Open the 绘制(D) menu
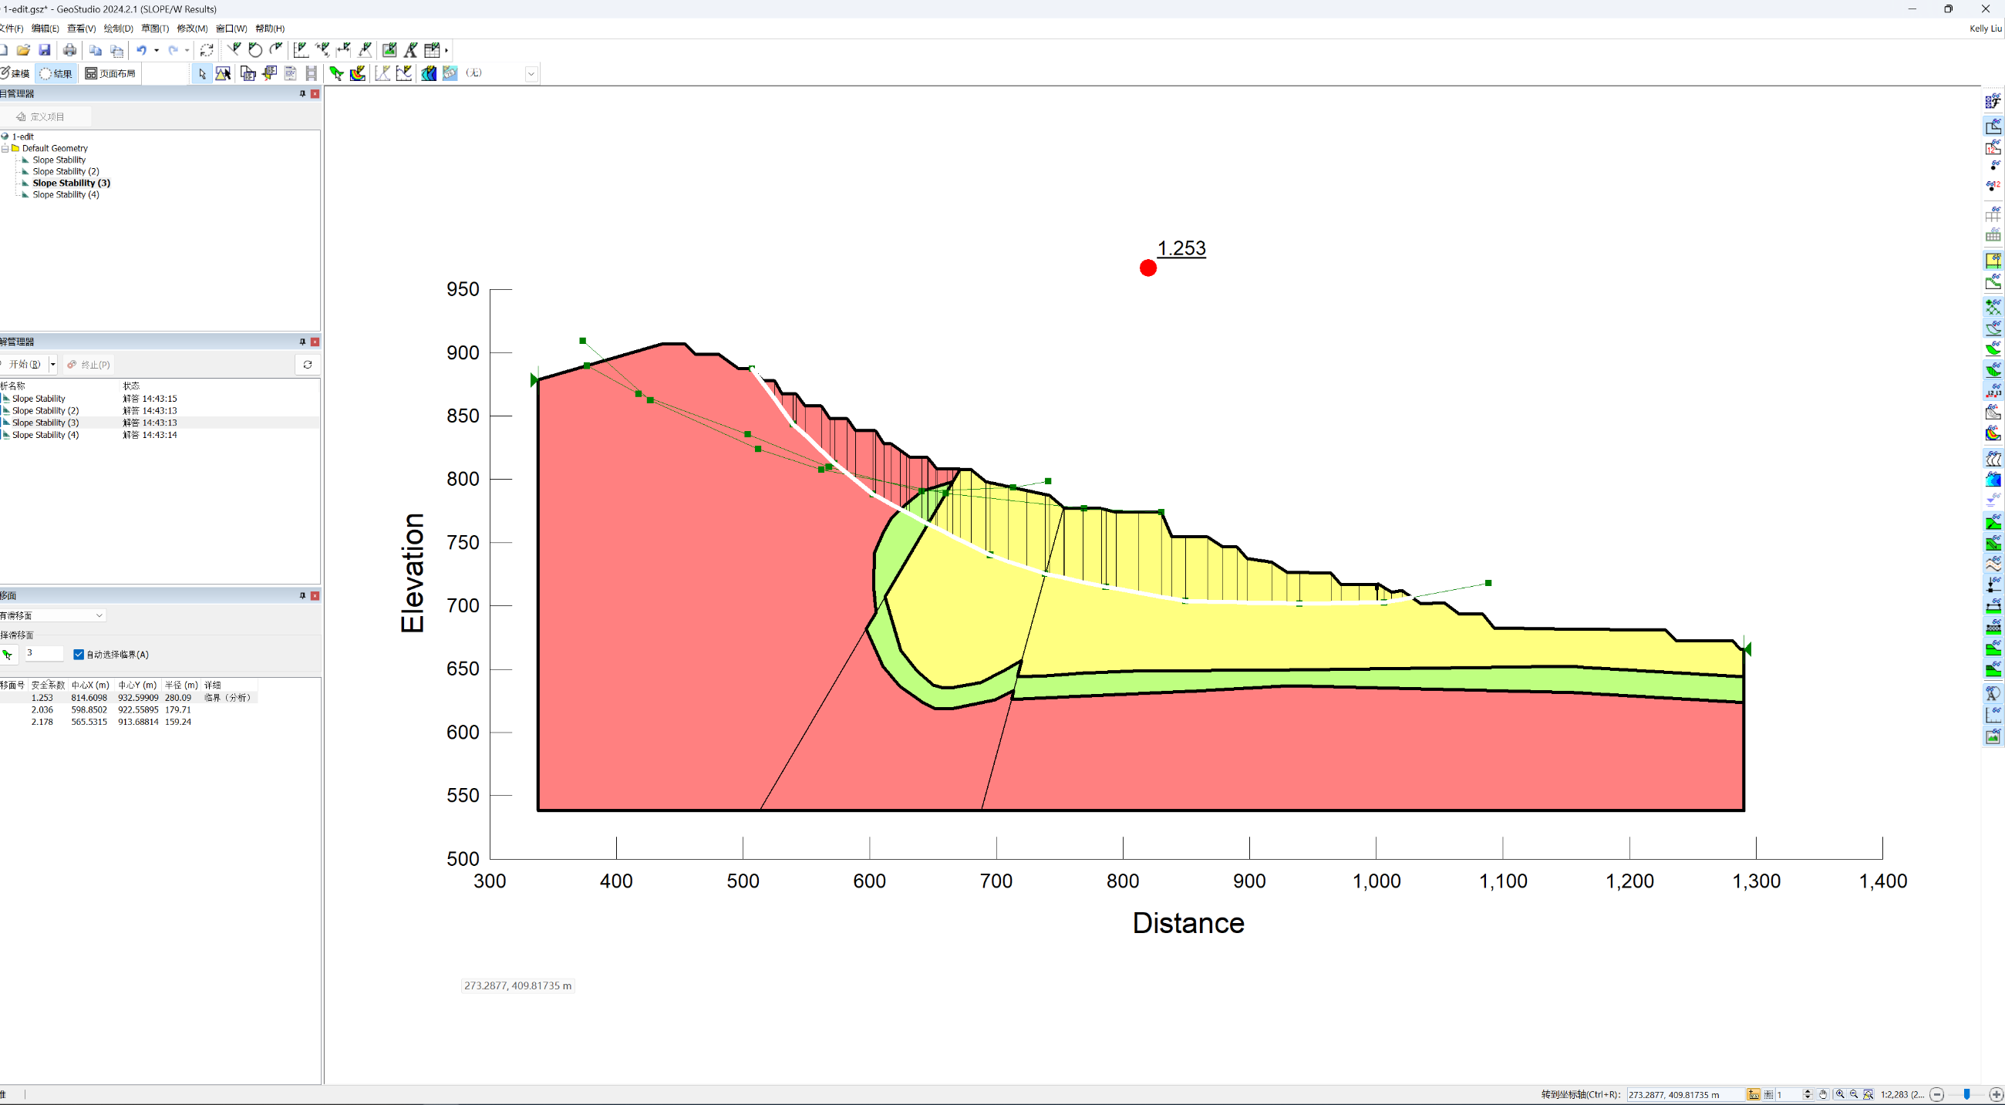Viewport: 2005px width, 1105px height. [118, 29]
